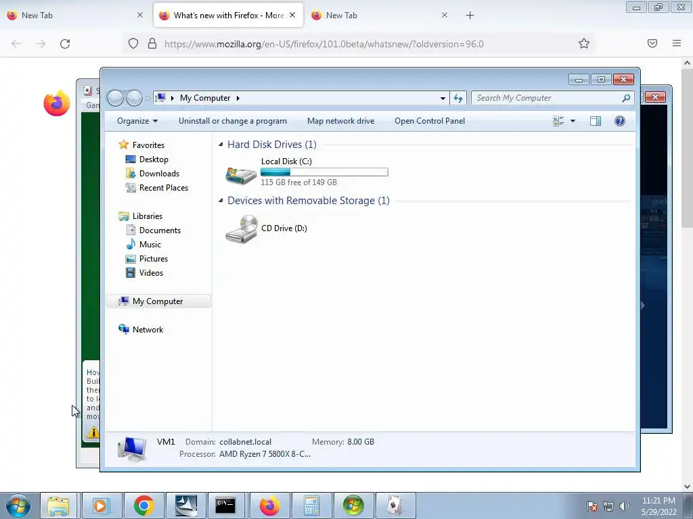Click Uninstall or change a program
Screen dimensions: 693x519
(x=233, y=121)
